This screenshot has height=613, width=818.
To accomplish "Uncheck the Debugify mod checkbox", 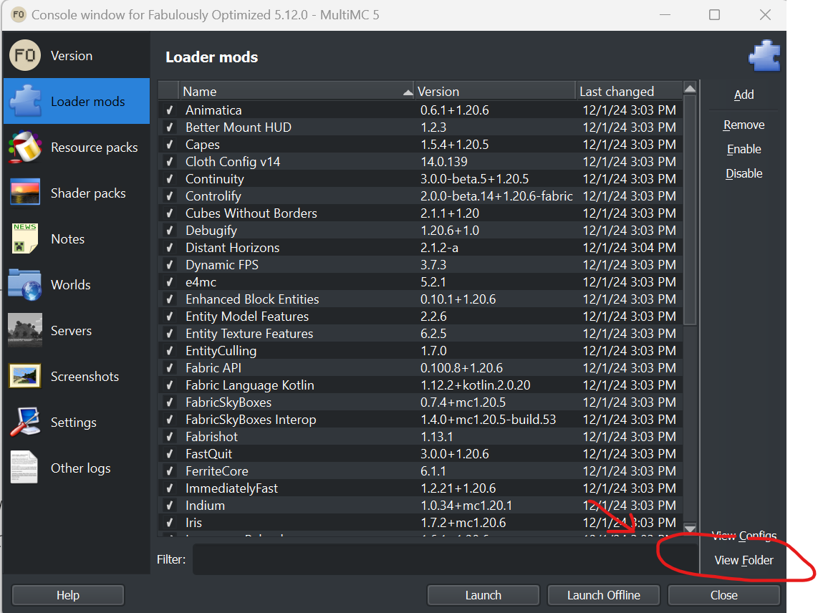I will pos(170,231).
